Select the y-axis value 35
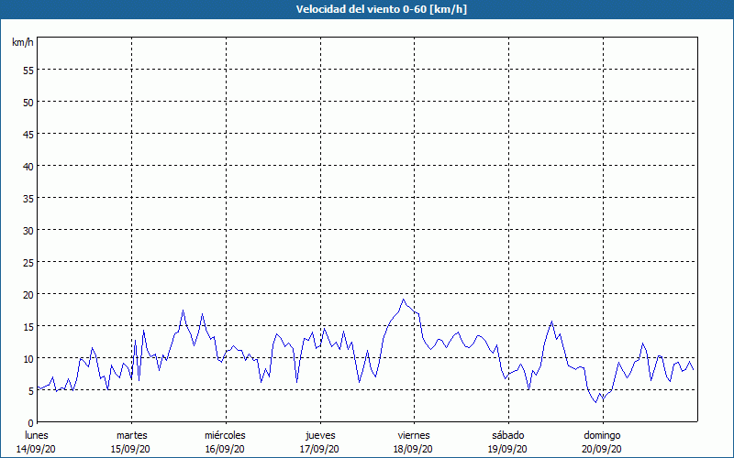Image resolution: width=734 pixels, height=458 pixels. point(28,199)
